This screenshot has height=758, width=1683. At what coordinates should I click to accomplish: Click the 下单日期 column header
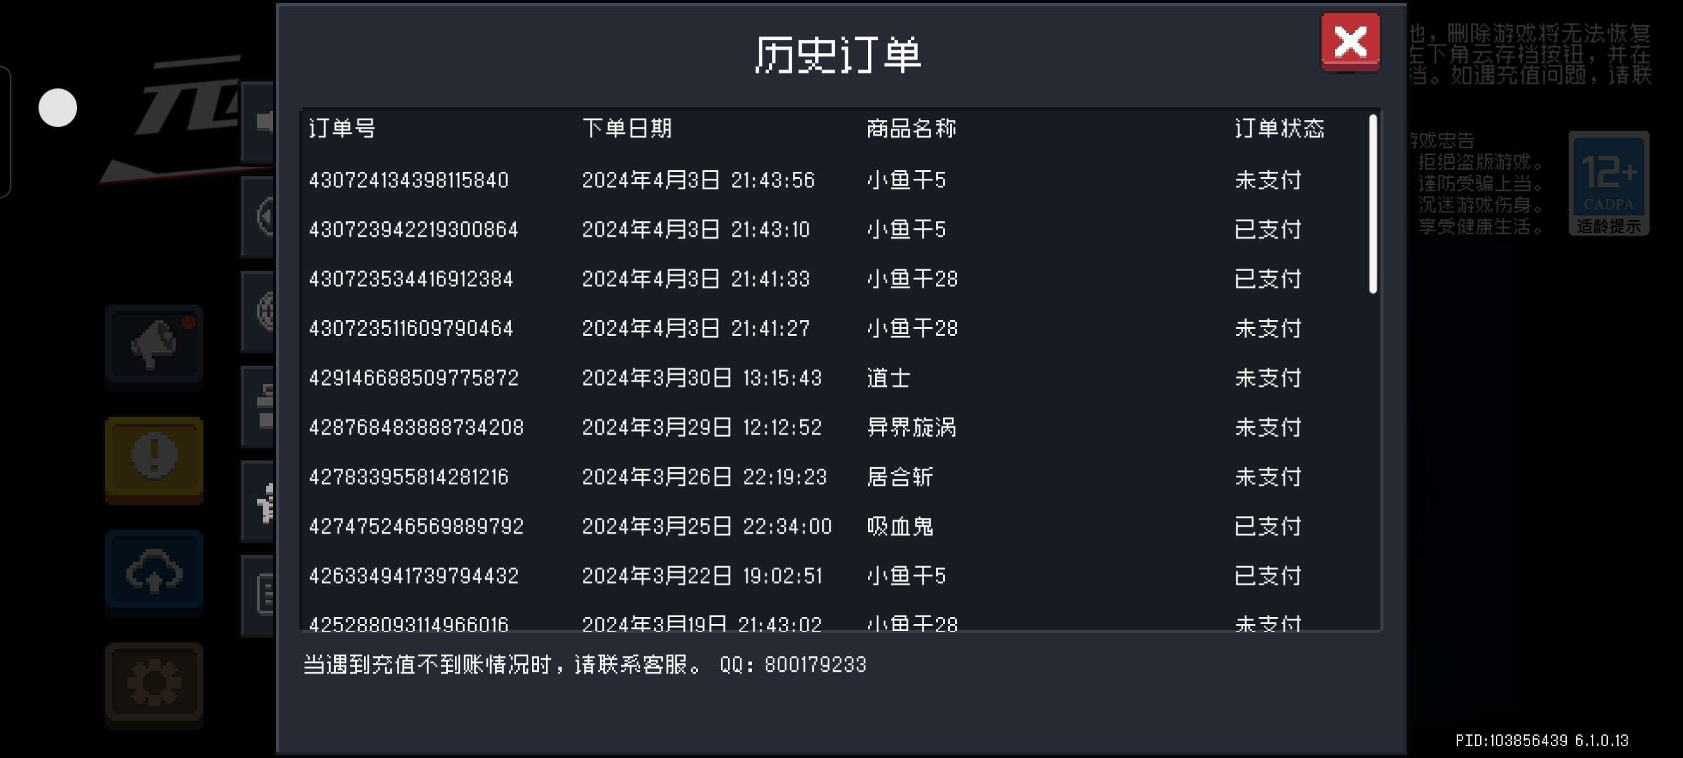coord(627,128)
